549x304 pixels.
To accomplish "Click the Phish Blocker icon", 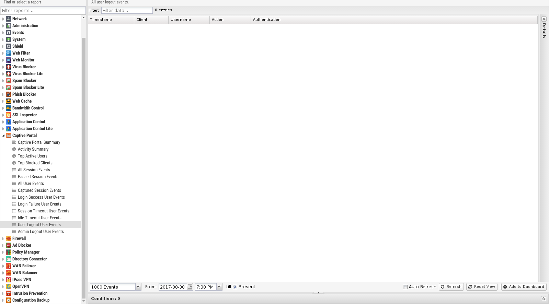I will pyautogui.click(x=9, y=94).
